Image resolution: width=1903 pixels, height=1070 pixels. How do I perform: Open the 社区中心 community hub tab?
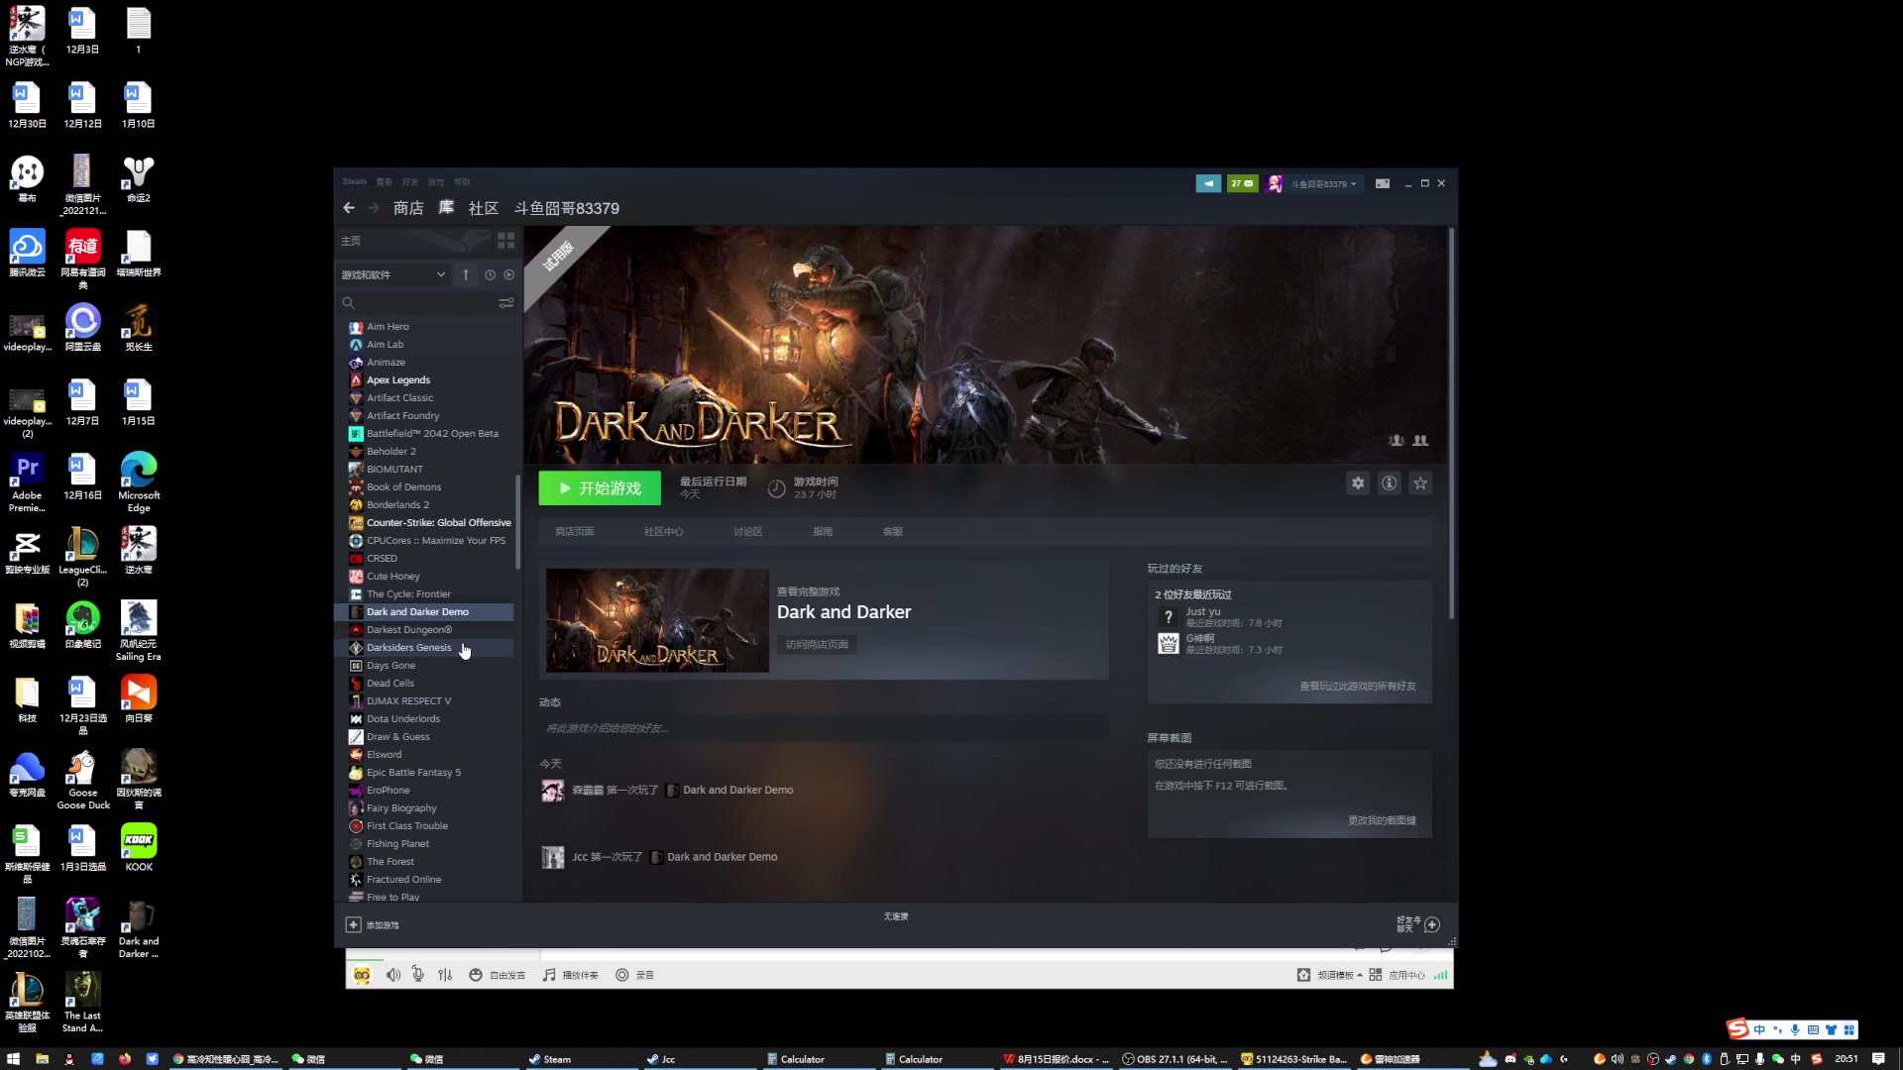pyautogui.click(x=664, y=531)
